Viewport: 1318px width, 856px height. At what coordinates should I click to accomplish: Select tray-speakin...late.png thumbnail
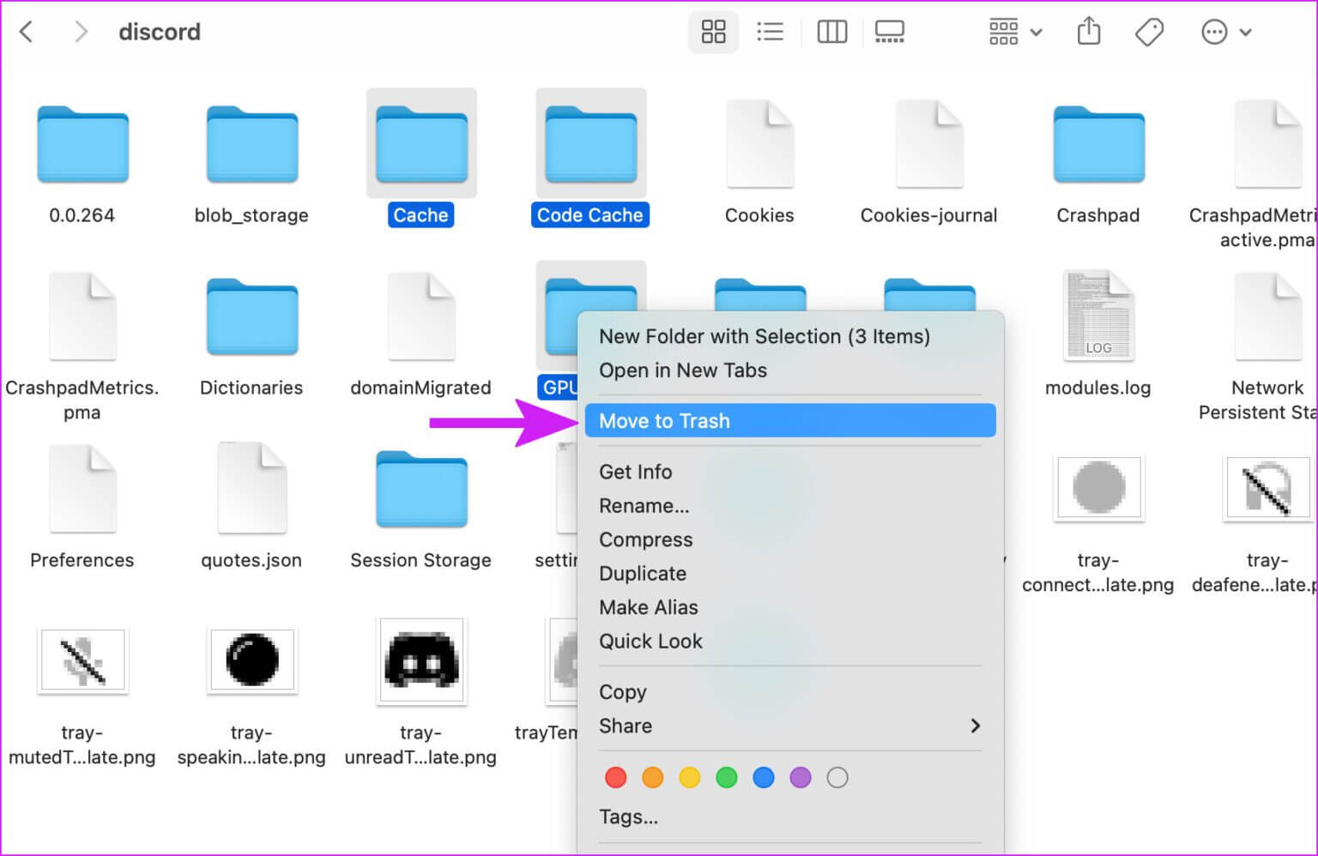point(251,660)
